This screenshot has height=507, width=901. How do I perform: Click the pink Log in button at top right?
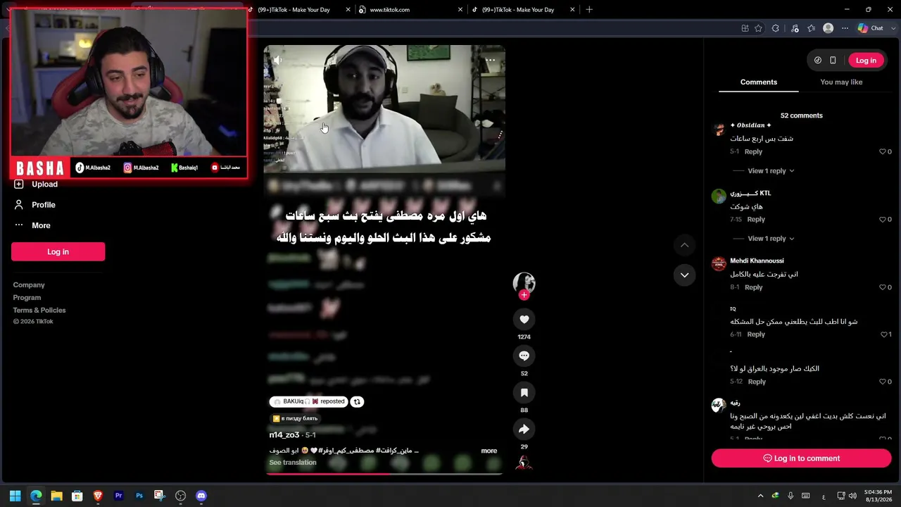click(x=866, y=61)
